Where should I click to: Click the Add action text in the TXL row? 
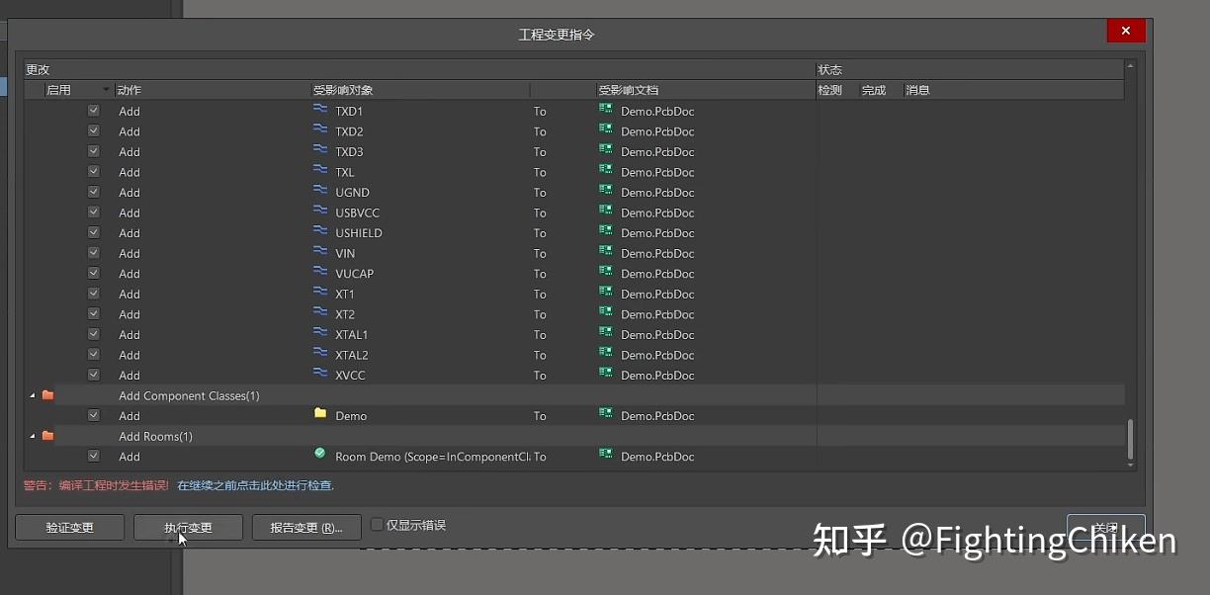coord(130,172)
